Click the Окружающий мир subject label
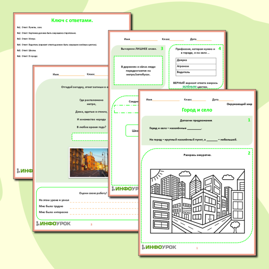This screenshot has height=269, width=269. (239, 104)
